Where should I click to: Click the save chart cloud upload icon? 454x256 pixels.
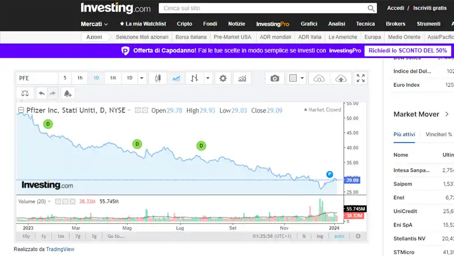341,78
